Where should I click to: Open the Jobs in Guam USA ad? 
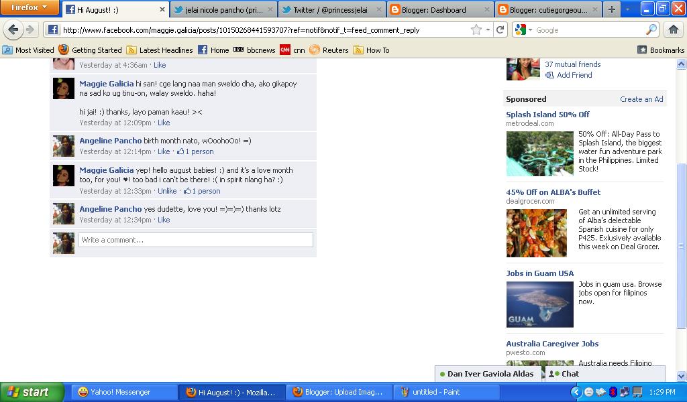(x=540, y=273)
